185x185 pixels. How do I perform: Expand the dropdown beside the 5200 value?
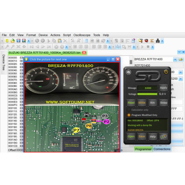point(181,79)
